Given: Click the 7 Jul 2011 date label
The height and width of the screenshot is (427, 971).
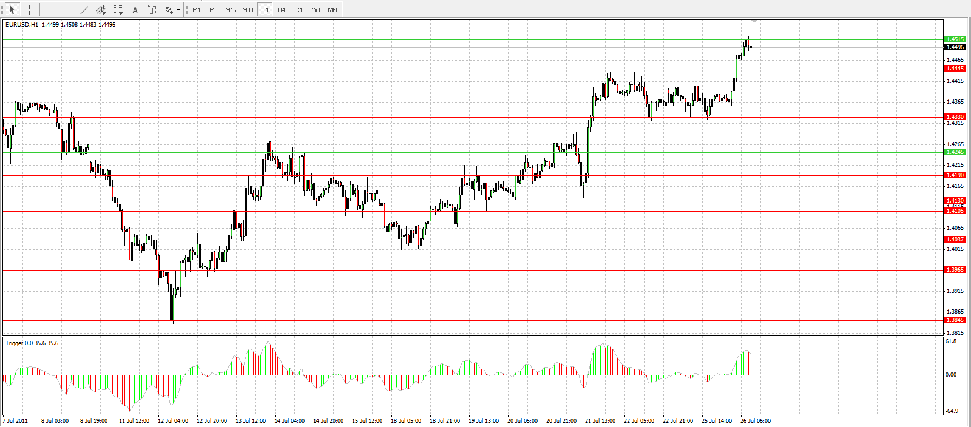Looking at the screenshot, I should (x=15, y=421).
